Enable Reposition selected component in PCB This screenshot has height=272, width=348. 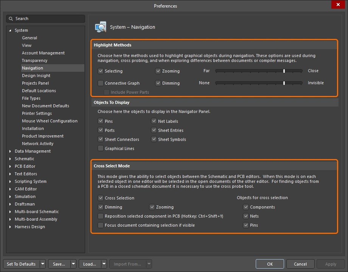pyautogui.click(x=101, y=216)
